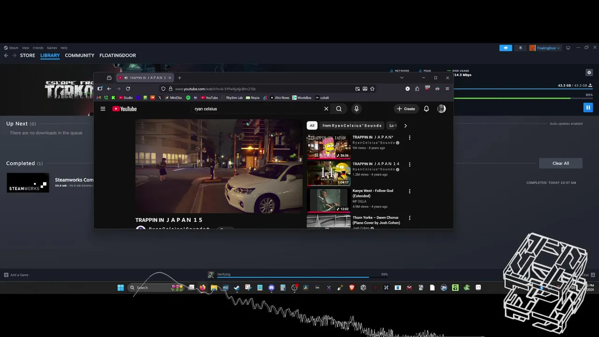
Task: Click the YouTube video player
Action: (219, 166)
